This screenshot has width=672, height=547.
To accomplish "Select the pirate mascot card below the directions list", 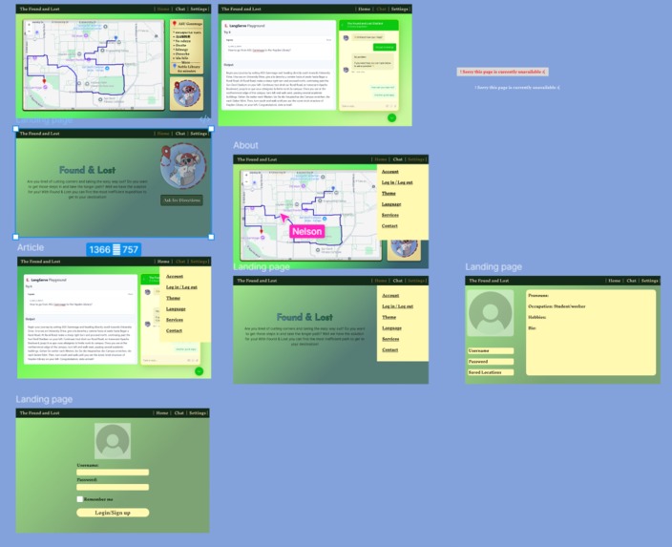I will click(187, 93).
